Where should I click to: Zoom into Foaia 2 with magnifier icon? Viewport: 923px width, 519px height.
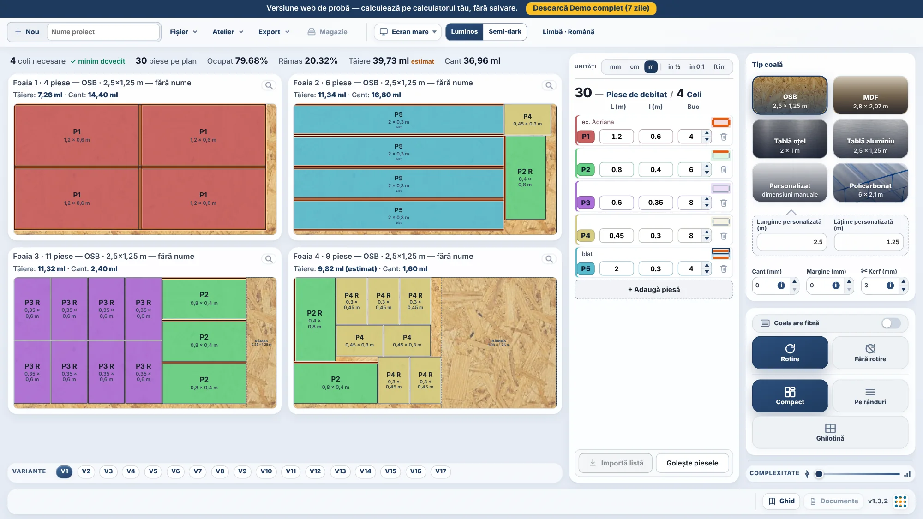pyautogui.click(x=549, y=85)
